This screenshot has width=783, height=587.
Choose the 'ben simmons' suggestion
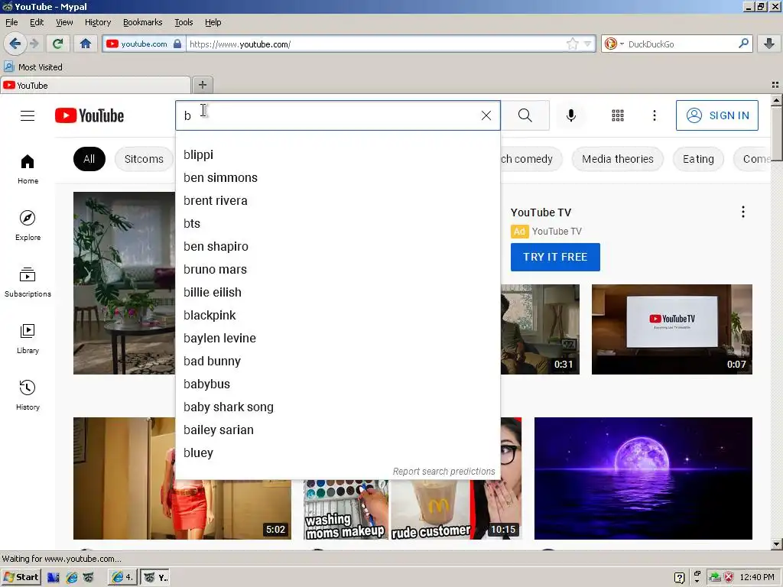coord(337,177)
